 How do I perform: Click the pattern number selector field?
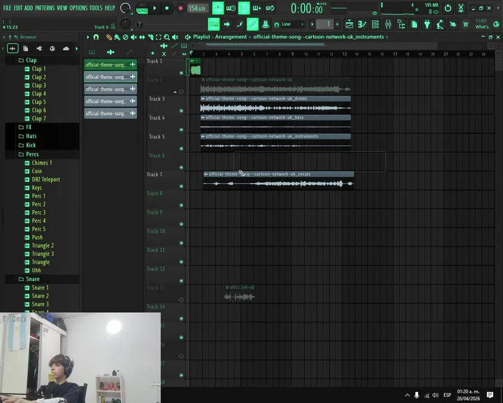(x=325, y=24)
